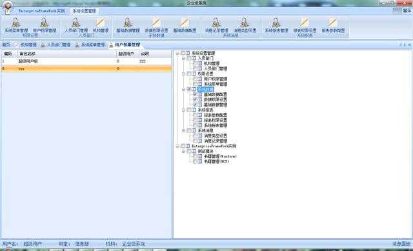Click the 说明 column header

click(x=155, y=54)
